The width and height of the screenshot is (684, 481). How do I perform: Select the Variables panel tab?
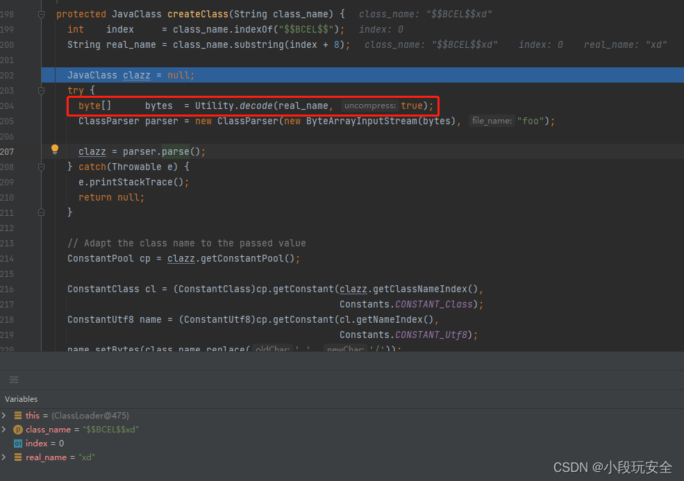coord(21,399)
